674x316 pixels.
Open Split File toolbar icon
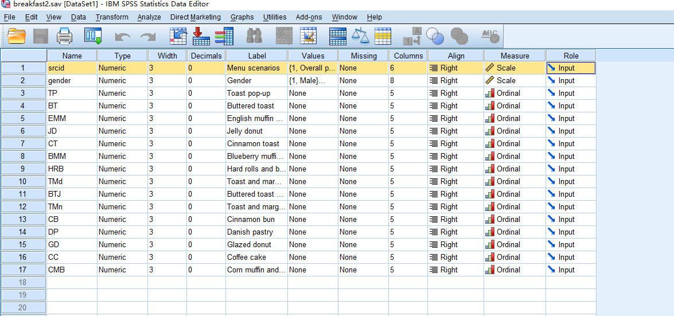tap(338, 36)
